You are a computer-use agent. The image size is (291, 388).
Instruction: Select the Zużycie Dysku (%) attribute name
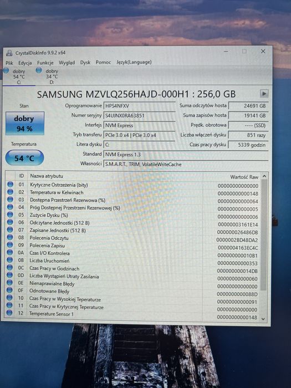49,215
